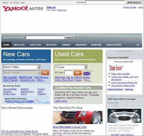144x136 pixels.
Task: Open the Select Make dropdown
Action: coord(22,67)
